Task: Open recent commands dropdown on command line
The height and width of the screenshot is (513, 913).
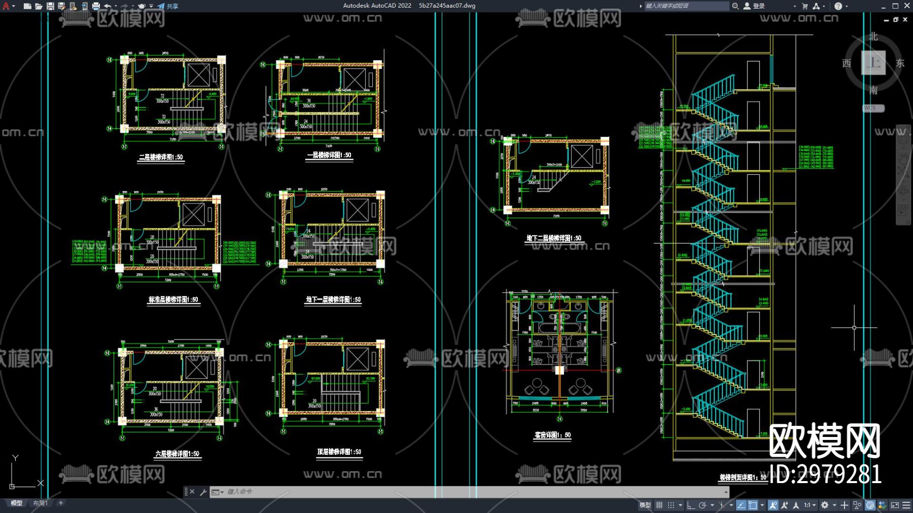Action: point(218,492)
